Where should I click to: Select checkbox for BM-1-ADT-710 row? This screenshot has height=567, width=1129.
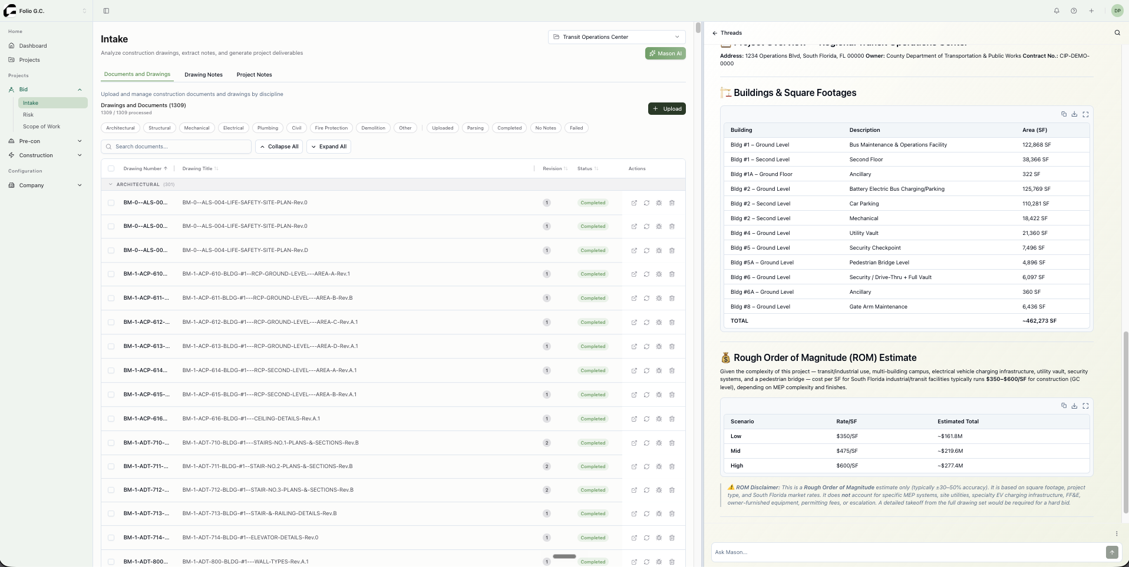point(111,443)
